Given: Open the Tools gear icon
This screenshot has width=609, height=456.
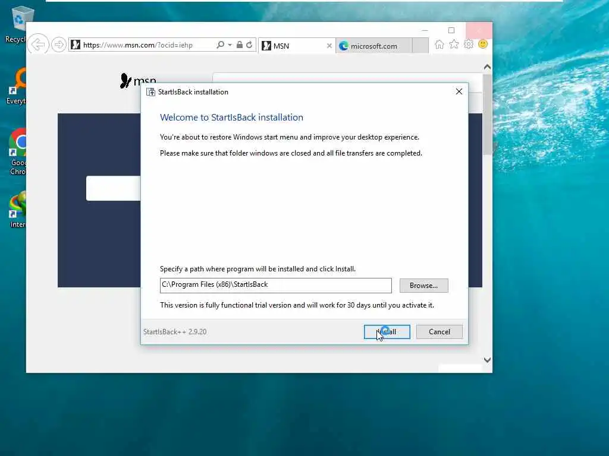Looking at the screenshot, I should click(x=469, y=44).
